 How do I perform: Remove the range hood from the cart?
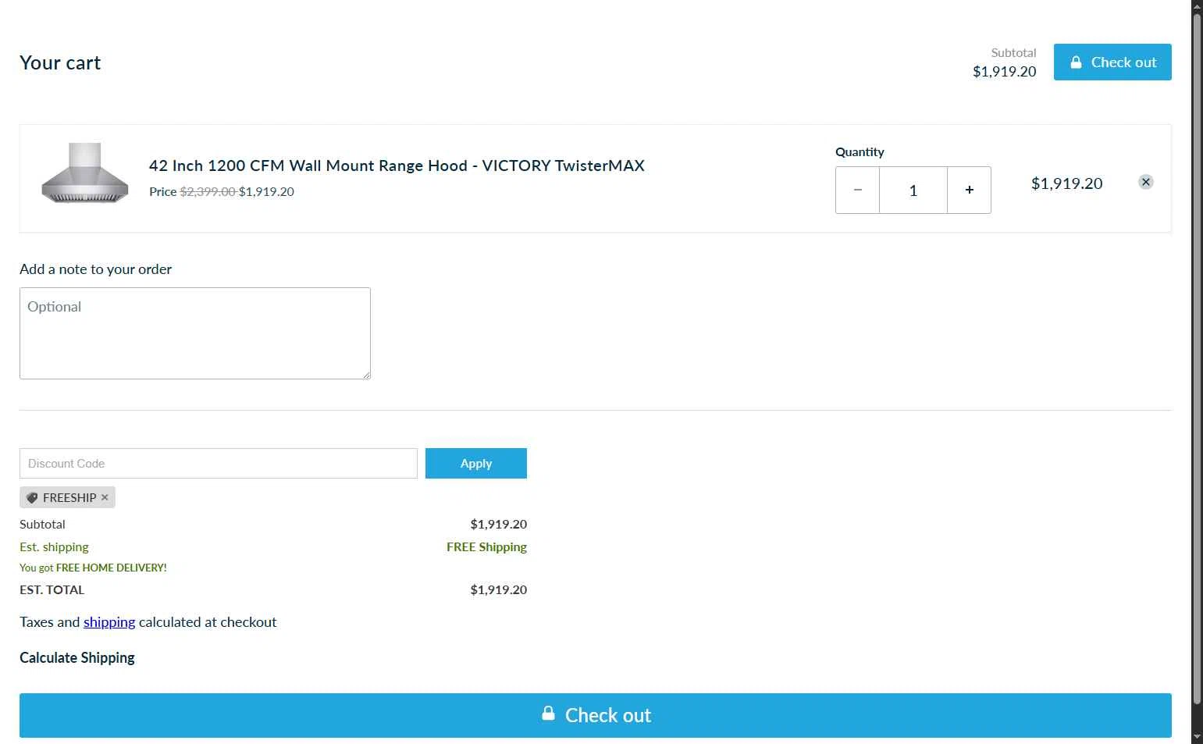point(1146,182)
